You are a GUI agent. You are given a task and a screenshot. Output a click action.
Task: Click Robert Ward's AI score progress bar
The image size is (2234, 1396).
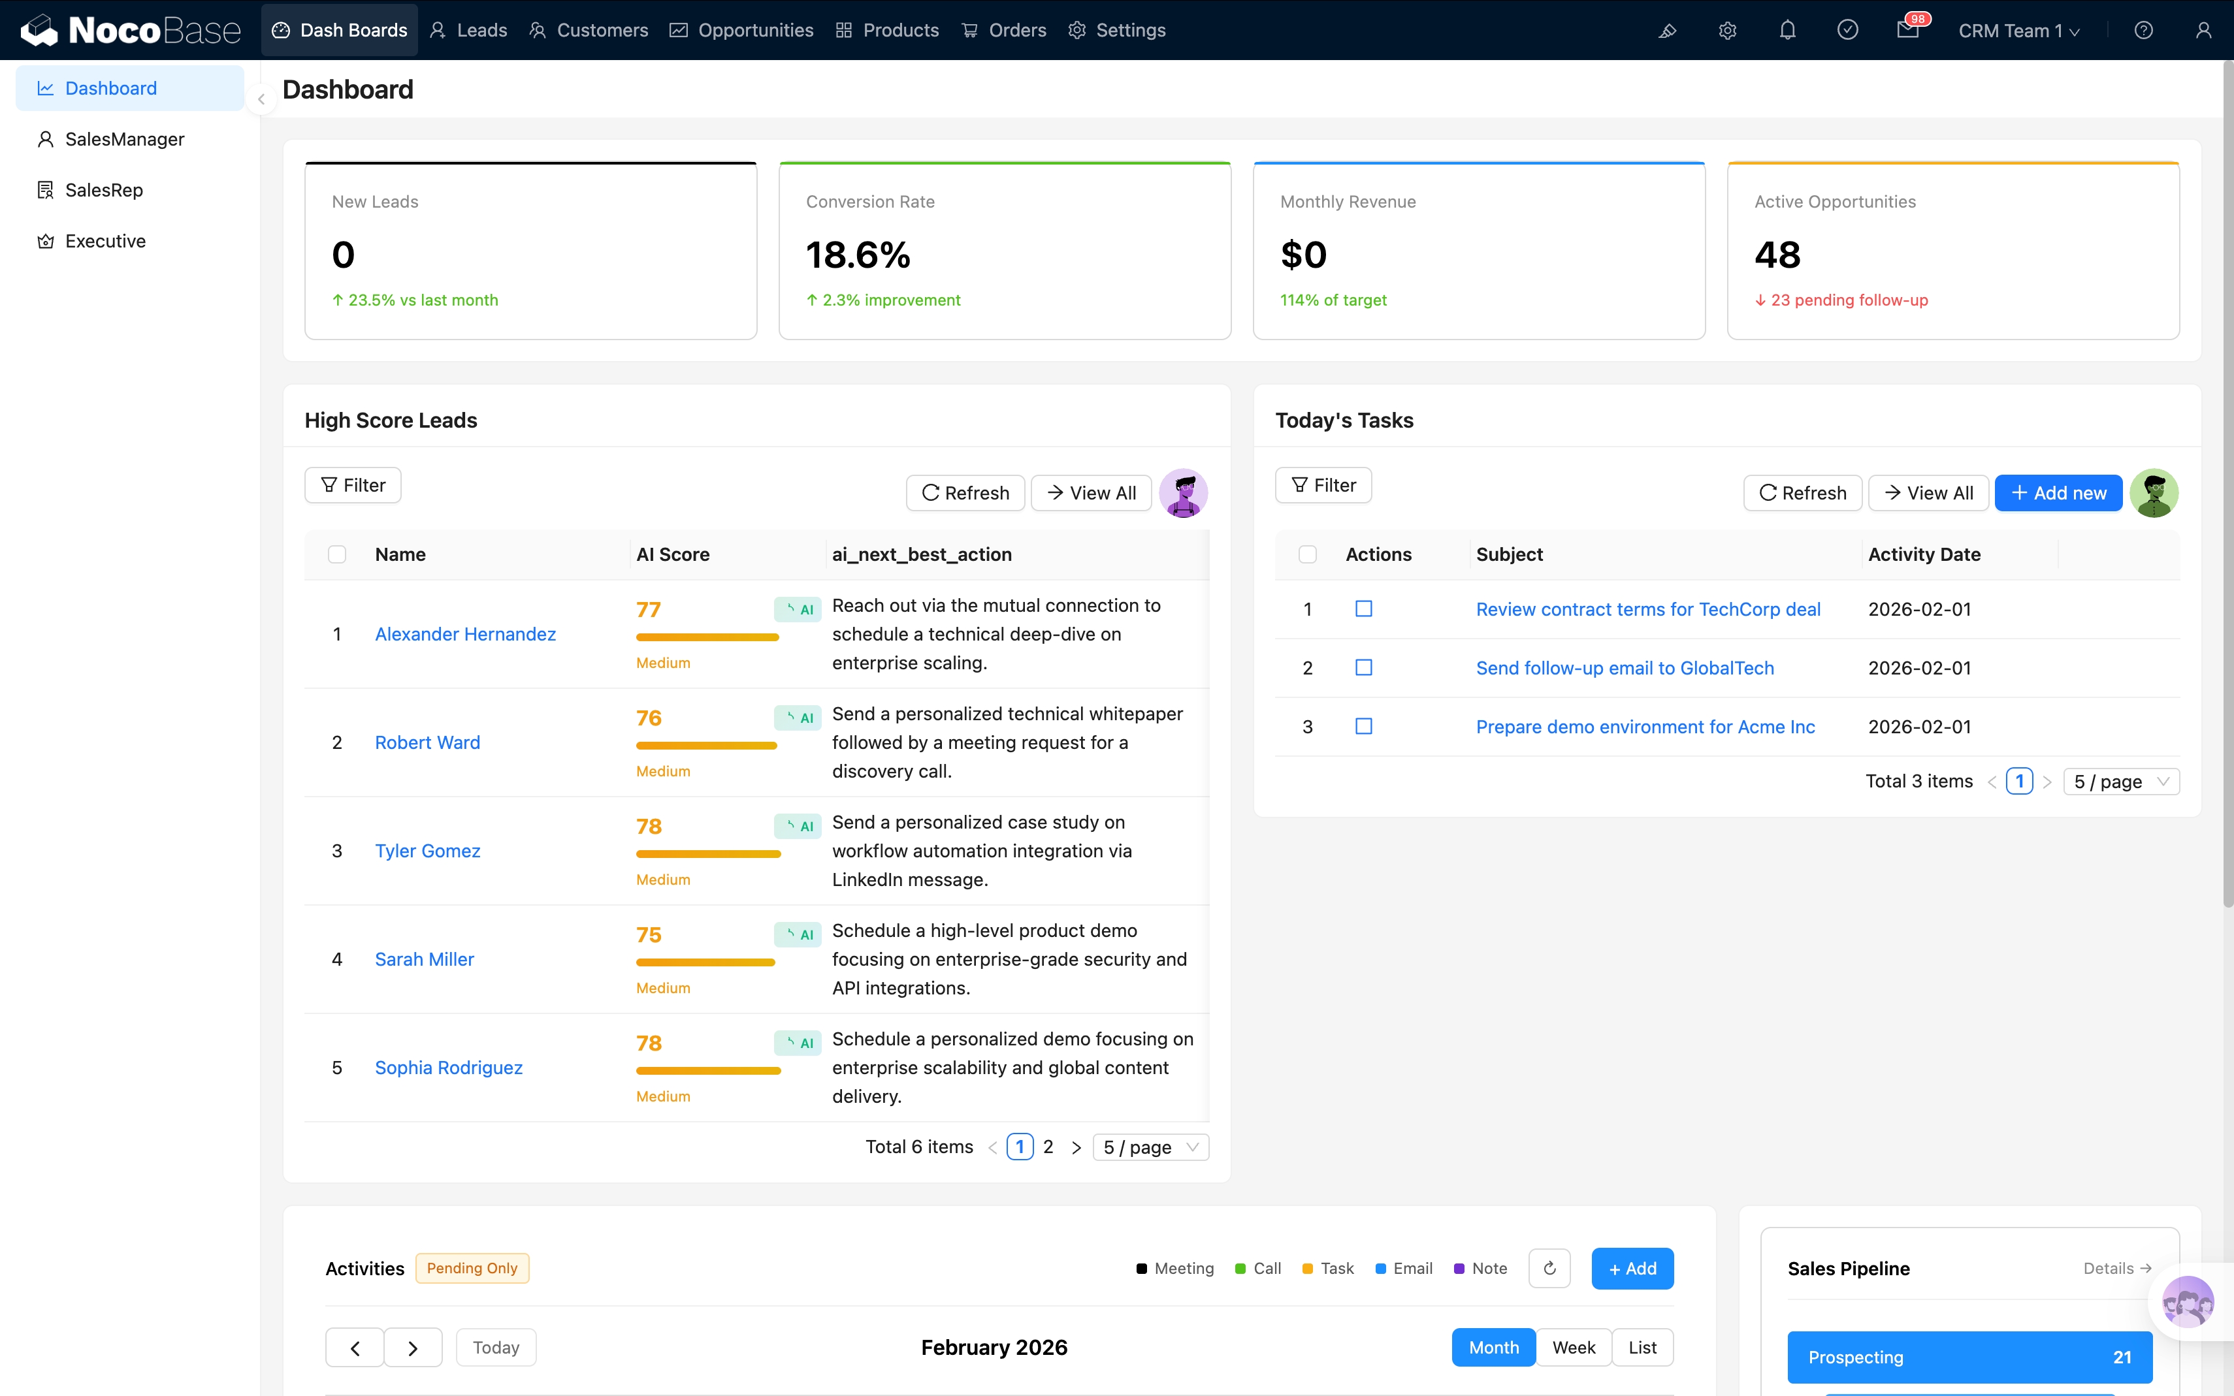point(705,745)
